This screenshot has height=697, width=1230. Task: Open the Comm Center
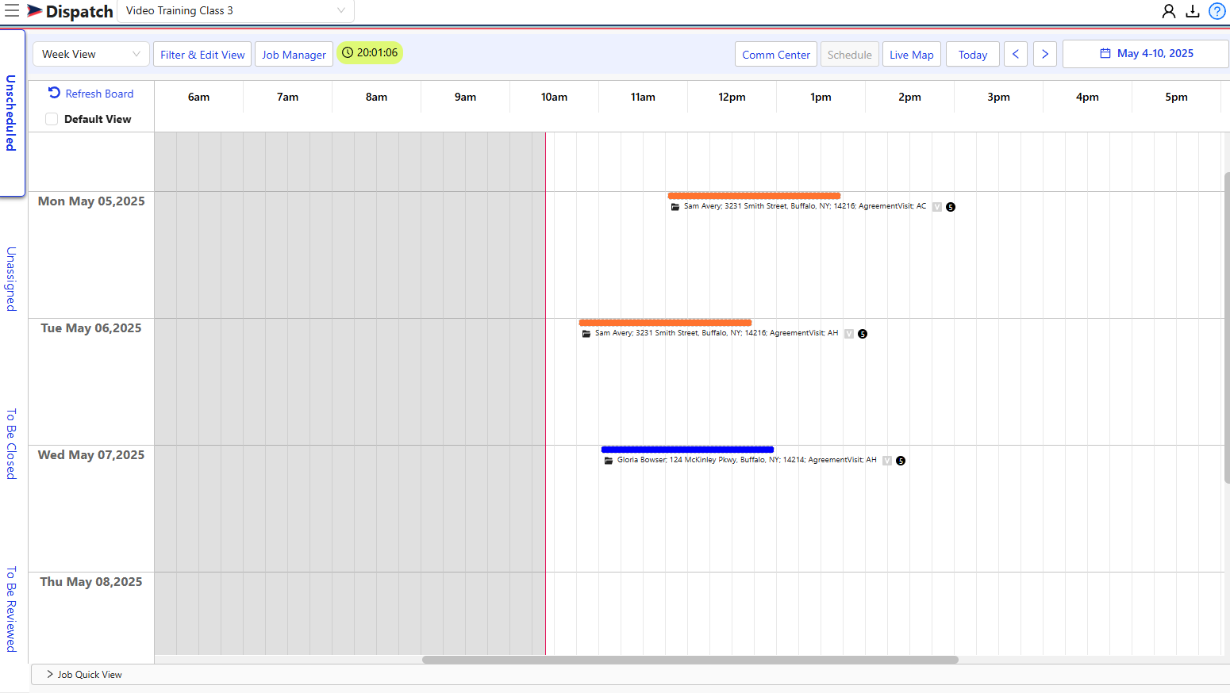click(776, 54)
